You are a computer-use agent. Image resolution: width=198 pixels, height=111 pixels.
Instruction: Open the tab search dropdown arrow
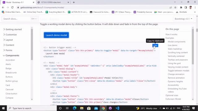175,2
